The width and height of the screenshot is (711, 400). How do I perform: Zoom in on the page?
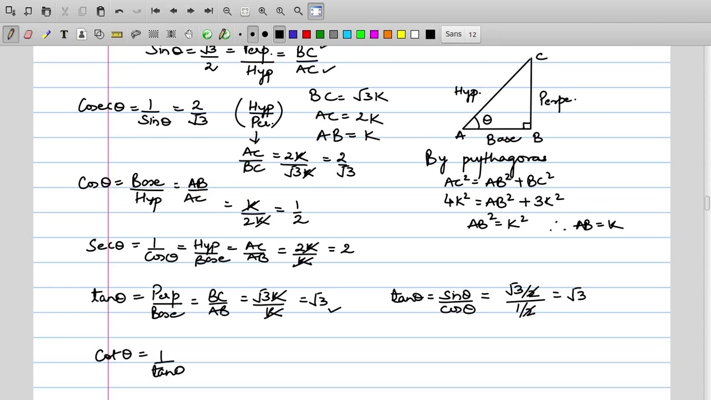[263, 11]
